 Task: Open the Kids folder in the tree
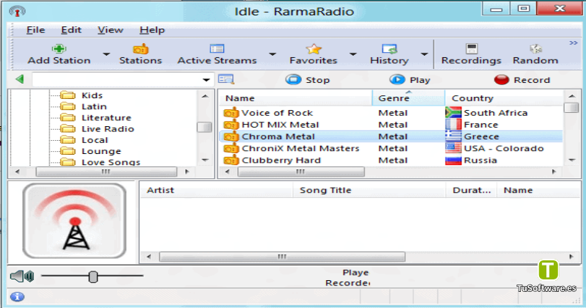click(92, 95)
